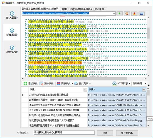The height and width of the screenshot is (138, 153).
Task: Click inside the 任务名称 task name field
Action: 64,133
